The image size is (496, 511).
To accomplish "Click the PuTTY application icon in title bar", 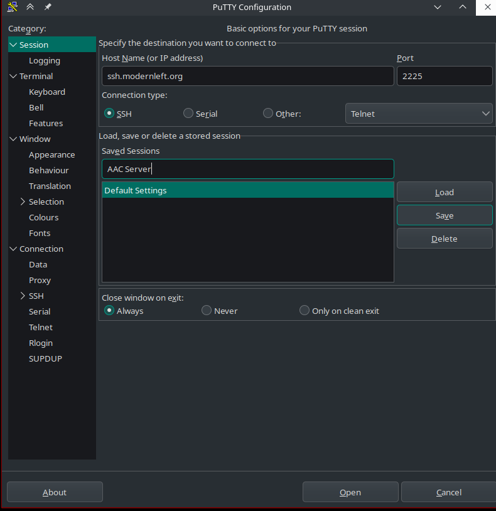I will 13,7.
